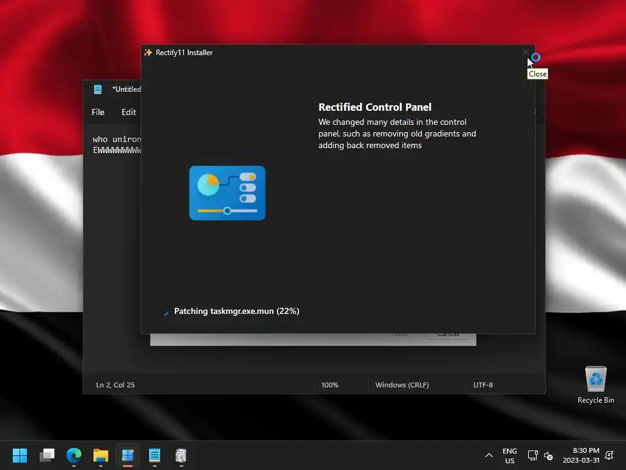
Task: Open the Windows Start menu
Action: (x=20, y=455)
